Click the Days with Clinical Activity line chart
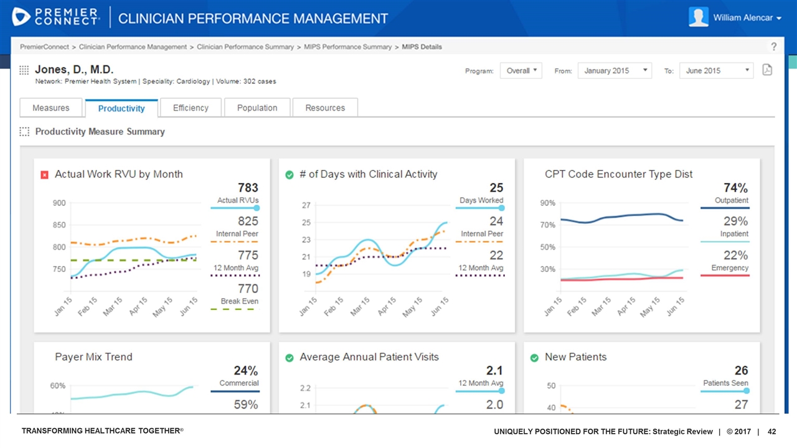 (x=374, y=259)
